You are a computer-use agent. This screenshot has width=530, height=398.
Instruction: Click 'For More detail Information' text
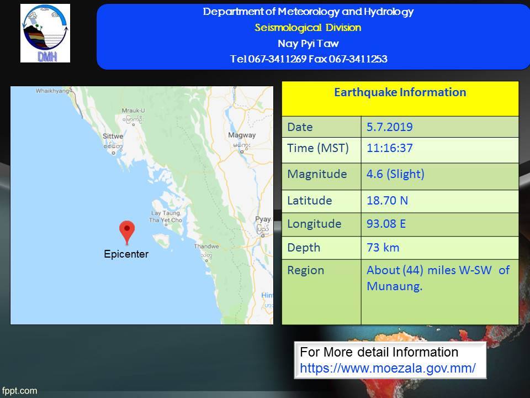click(379, 352)
